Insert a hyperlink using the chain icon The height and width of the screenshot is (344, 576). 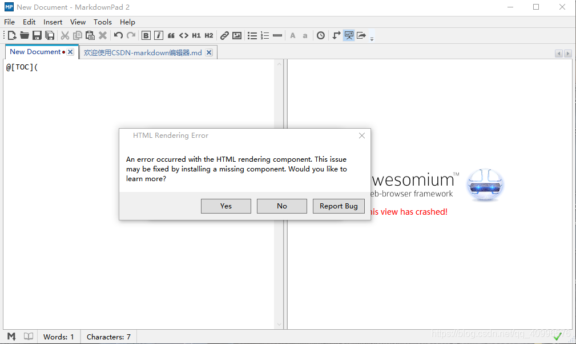[x=224, y=35]
